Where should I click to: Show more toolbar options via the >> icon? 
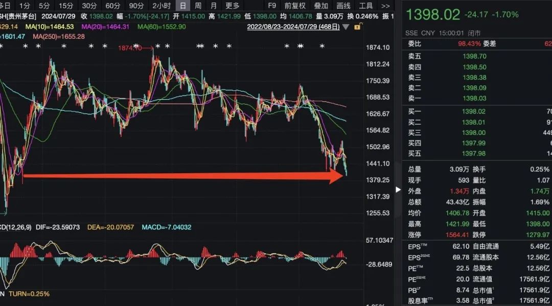coord(385,6)
